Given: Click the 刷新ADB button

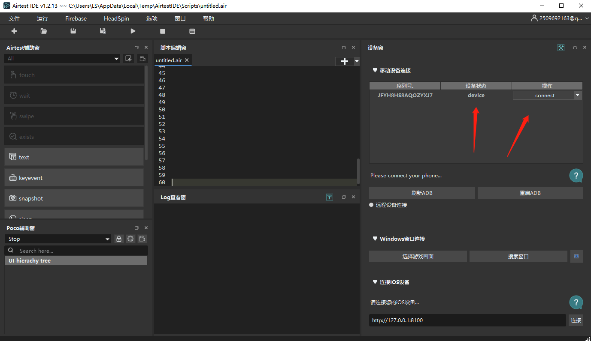Looking at the screenshot, I should click(x=422, y=193).
